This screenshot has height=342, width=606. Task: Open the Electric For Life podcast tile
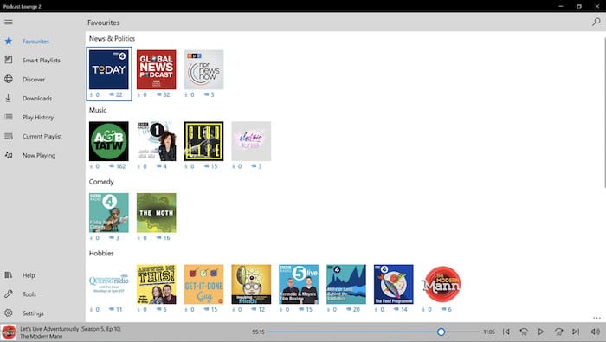point(251,141)
